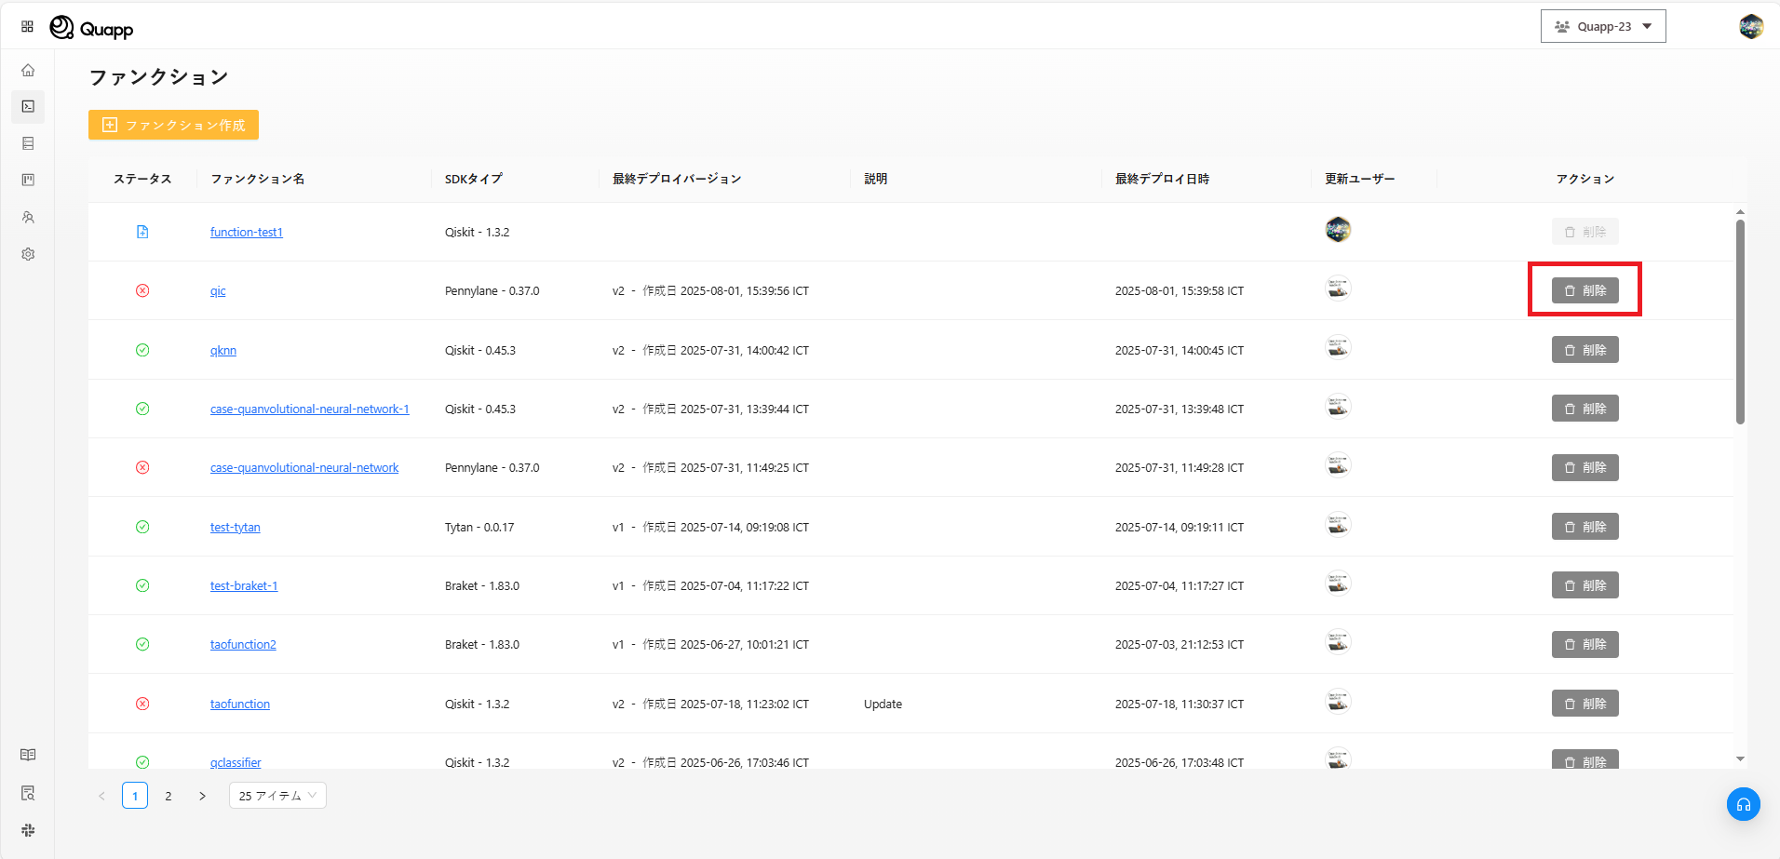Click the home icon in the sidebar
This screenshot has width=1780, height=859.
point(28,70)
